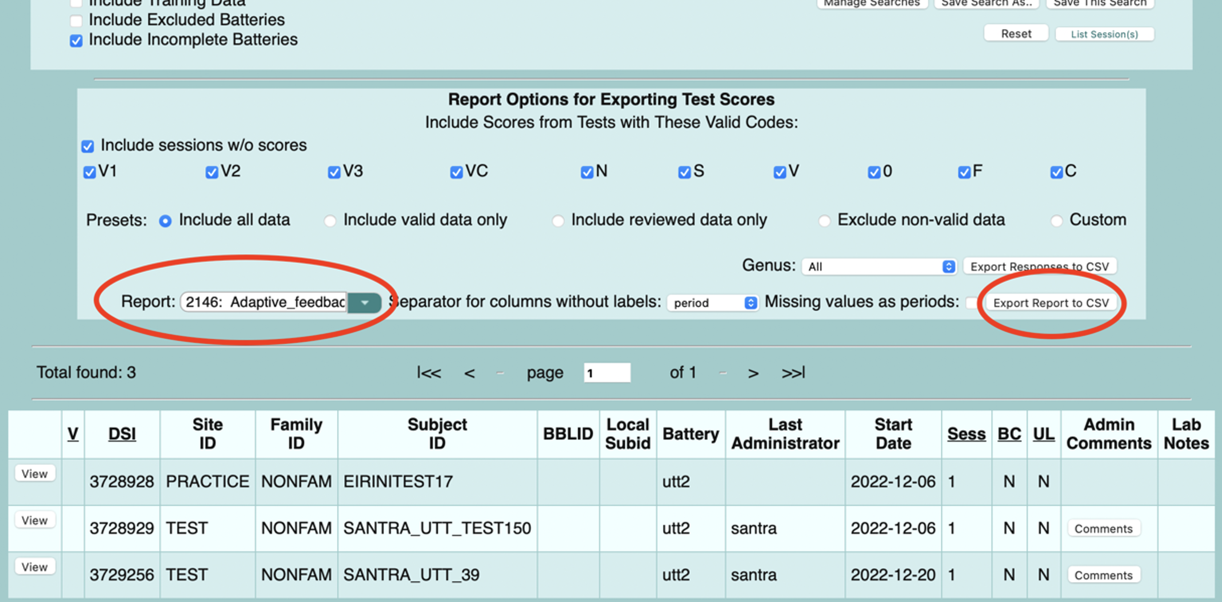Image resolution: width=1222 pixels, height=602 pixels.
Task: Uncheck Include Incomplete Batteries checkbox
Action: [x=76, y=41]
